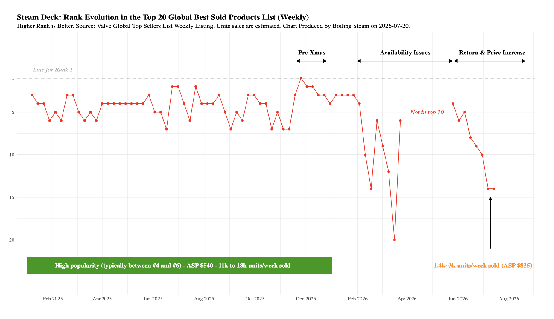Click the Source subtitle text line
This screenshot has width=554, height=319.
pos(214,26)
